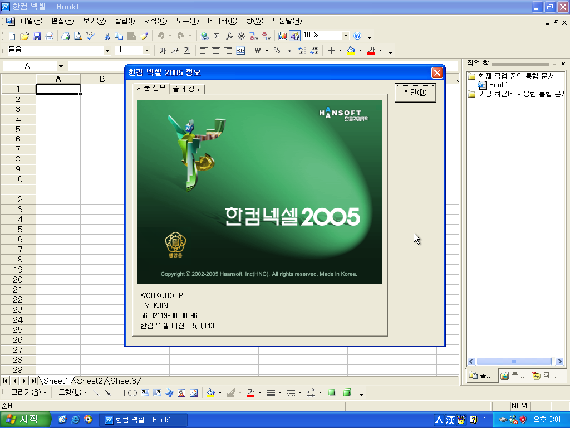
Task: Close the 한컴 넥셀 2005 정보 dialog
Action: tap(437, 73)
